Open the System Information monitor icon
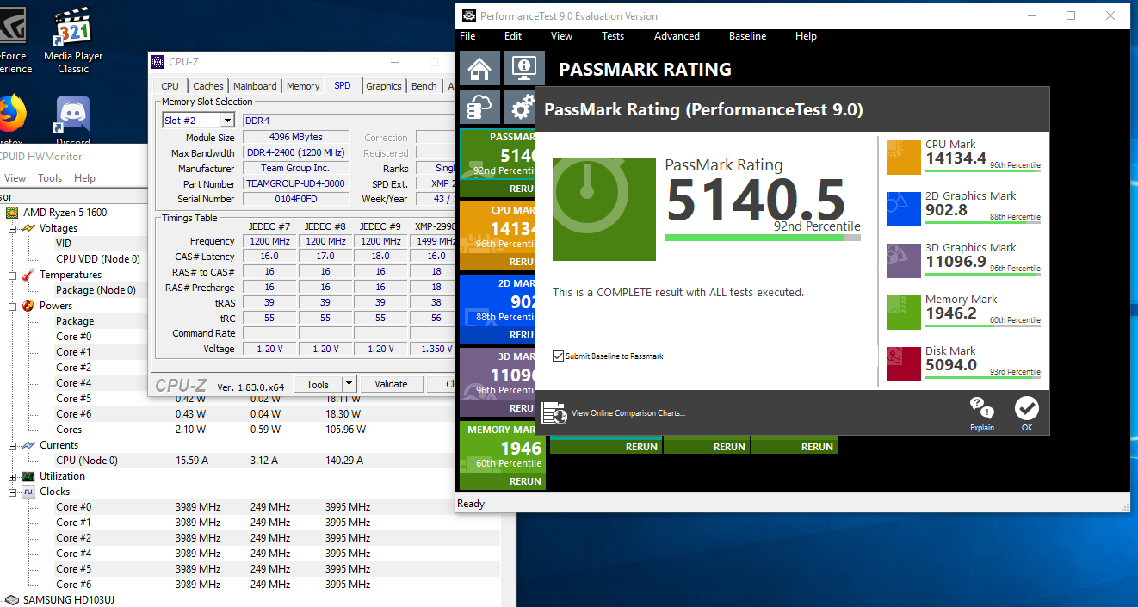The height and width of the screenshot is (607, 1138). pos(523,68)
